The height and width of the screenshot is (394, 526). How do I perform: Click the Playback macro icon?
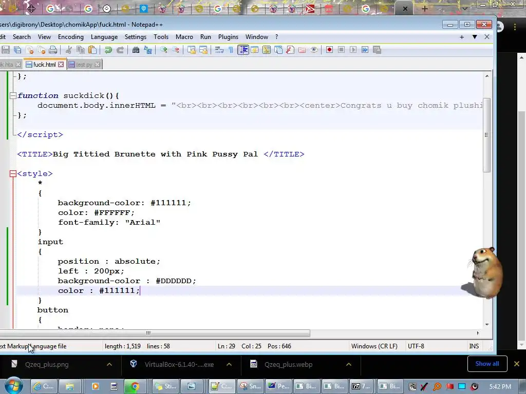coord(353,50)
